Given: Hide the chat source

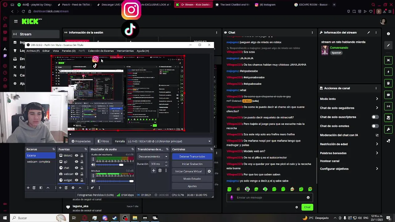Looking at the screenshot, I should pos(77,168).
